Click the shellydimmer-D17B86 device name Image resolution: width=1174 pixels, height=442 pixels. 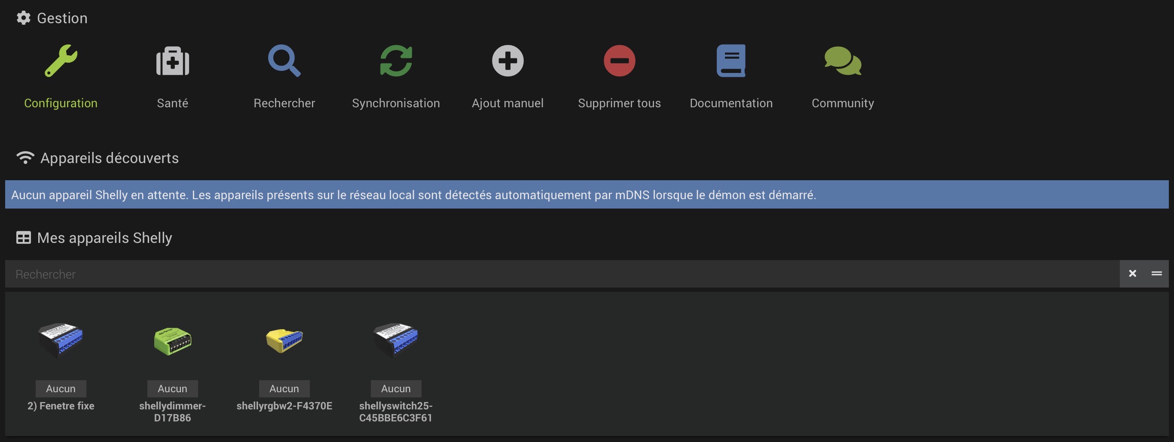tap(173, 412)
